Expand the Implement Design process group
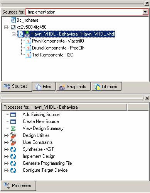The image size is (150, 193). tap(6, 156)
